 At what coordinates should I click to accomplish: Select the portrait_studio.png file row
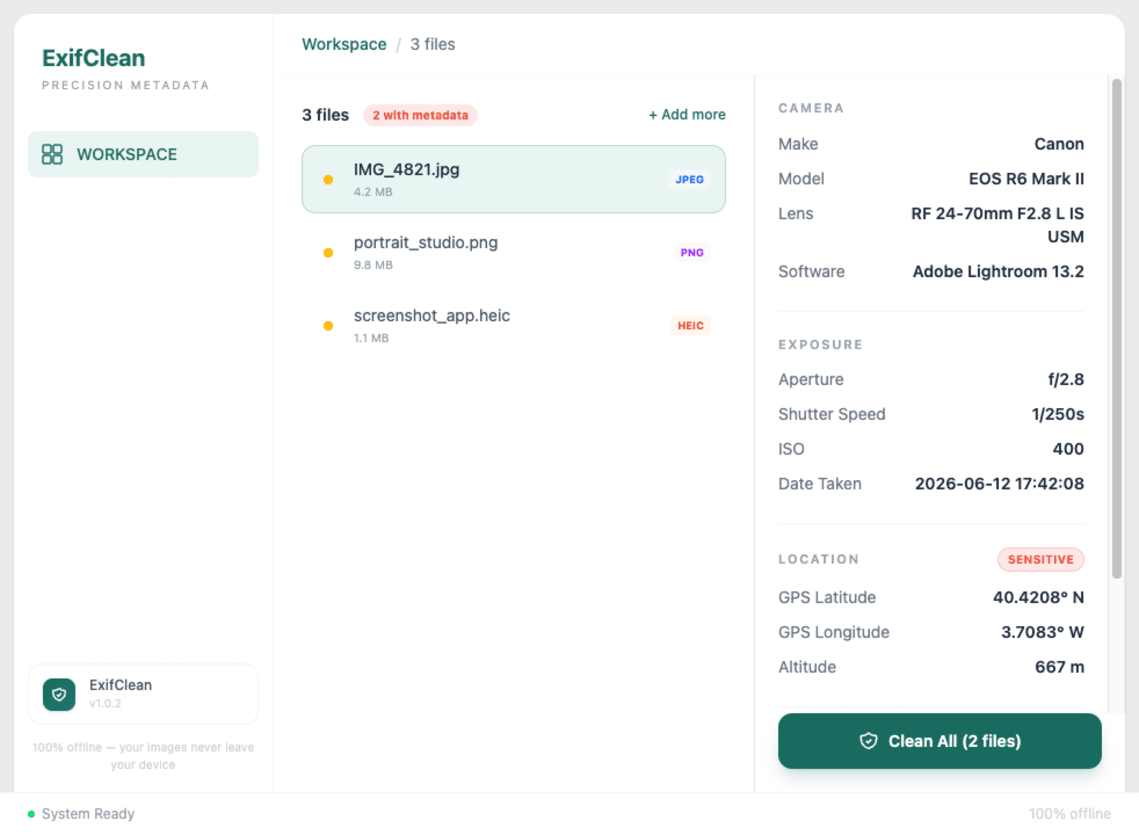click(x=513, y=252)
